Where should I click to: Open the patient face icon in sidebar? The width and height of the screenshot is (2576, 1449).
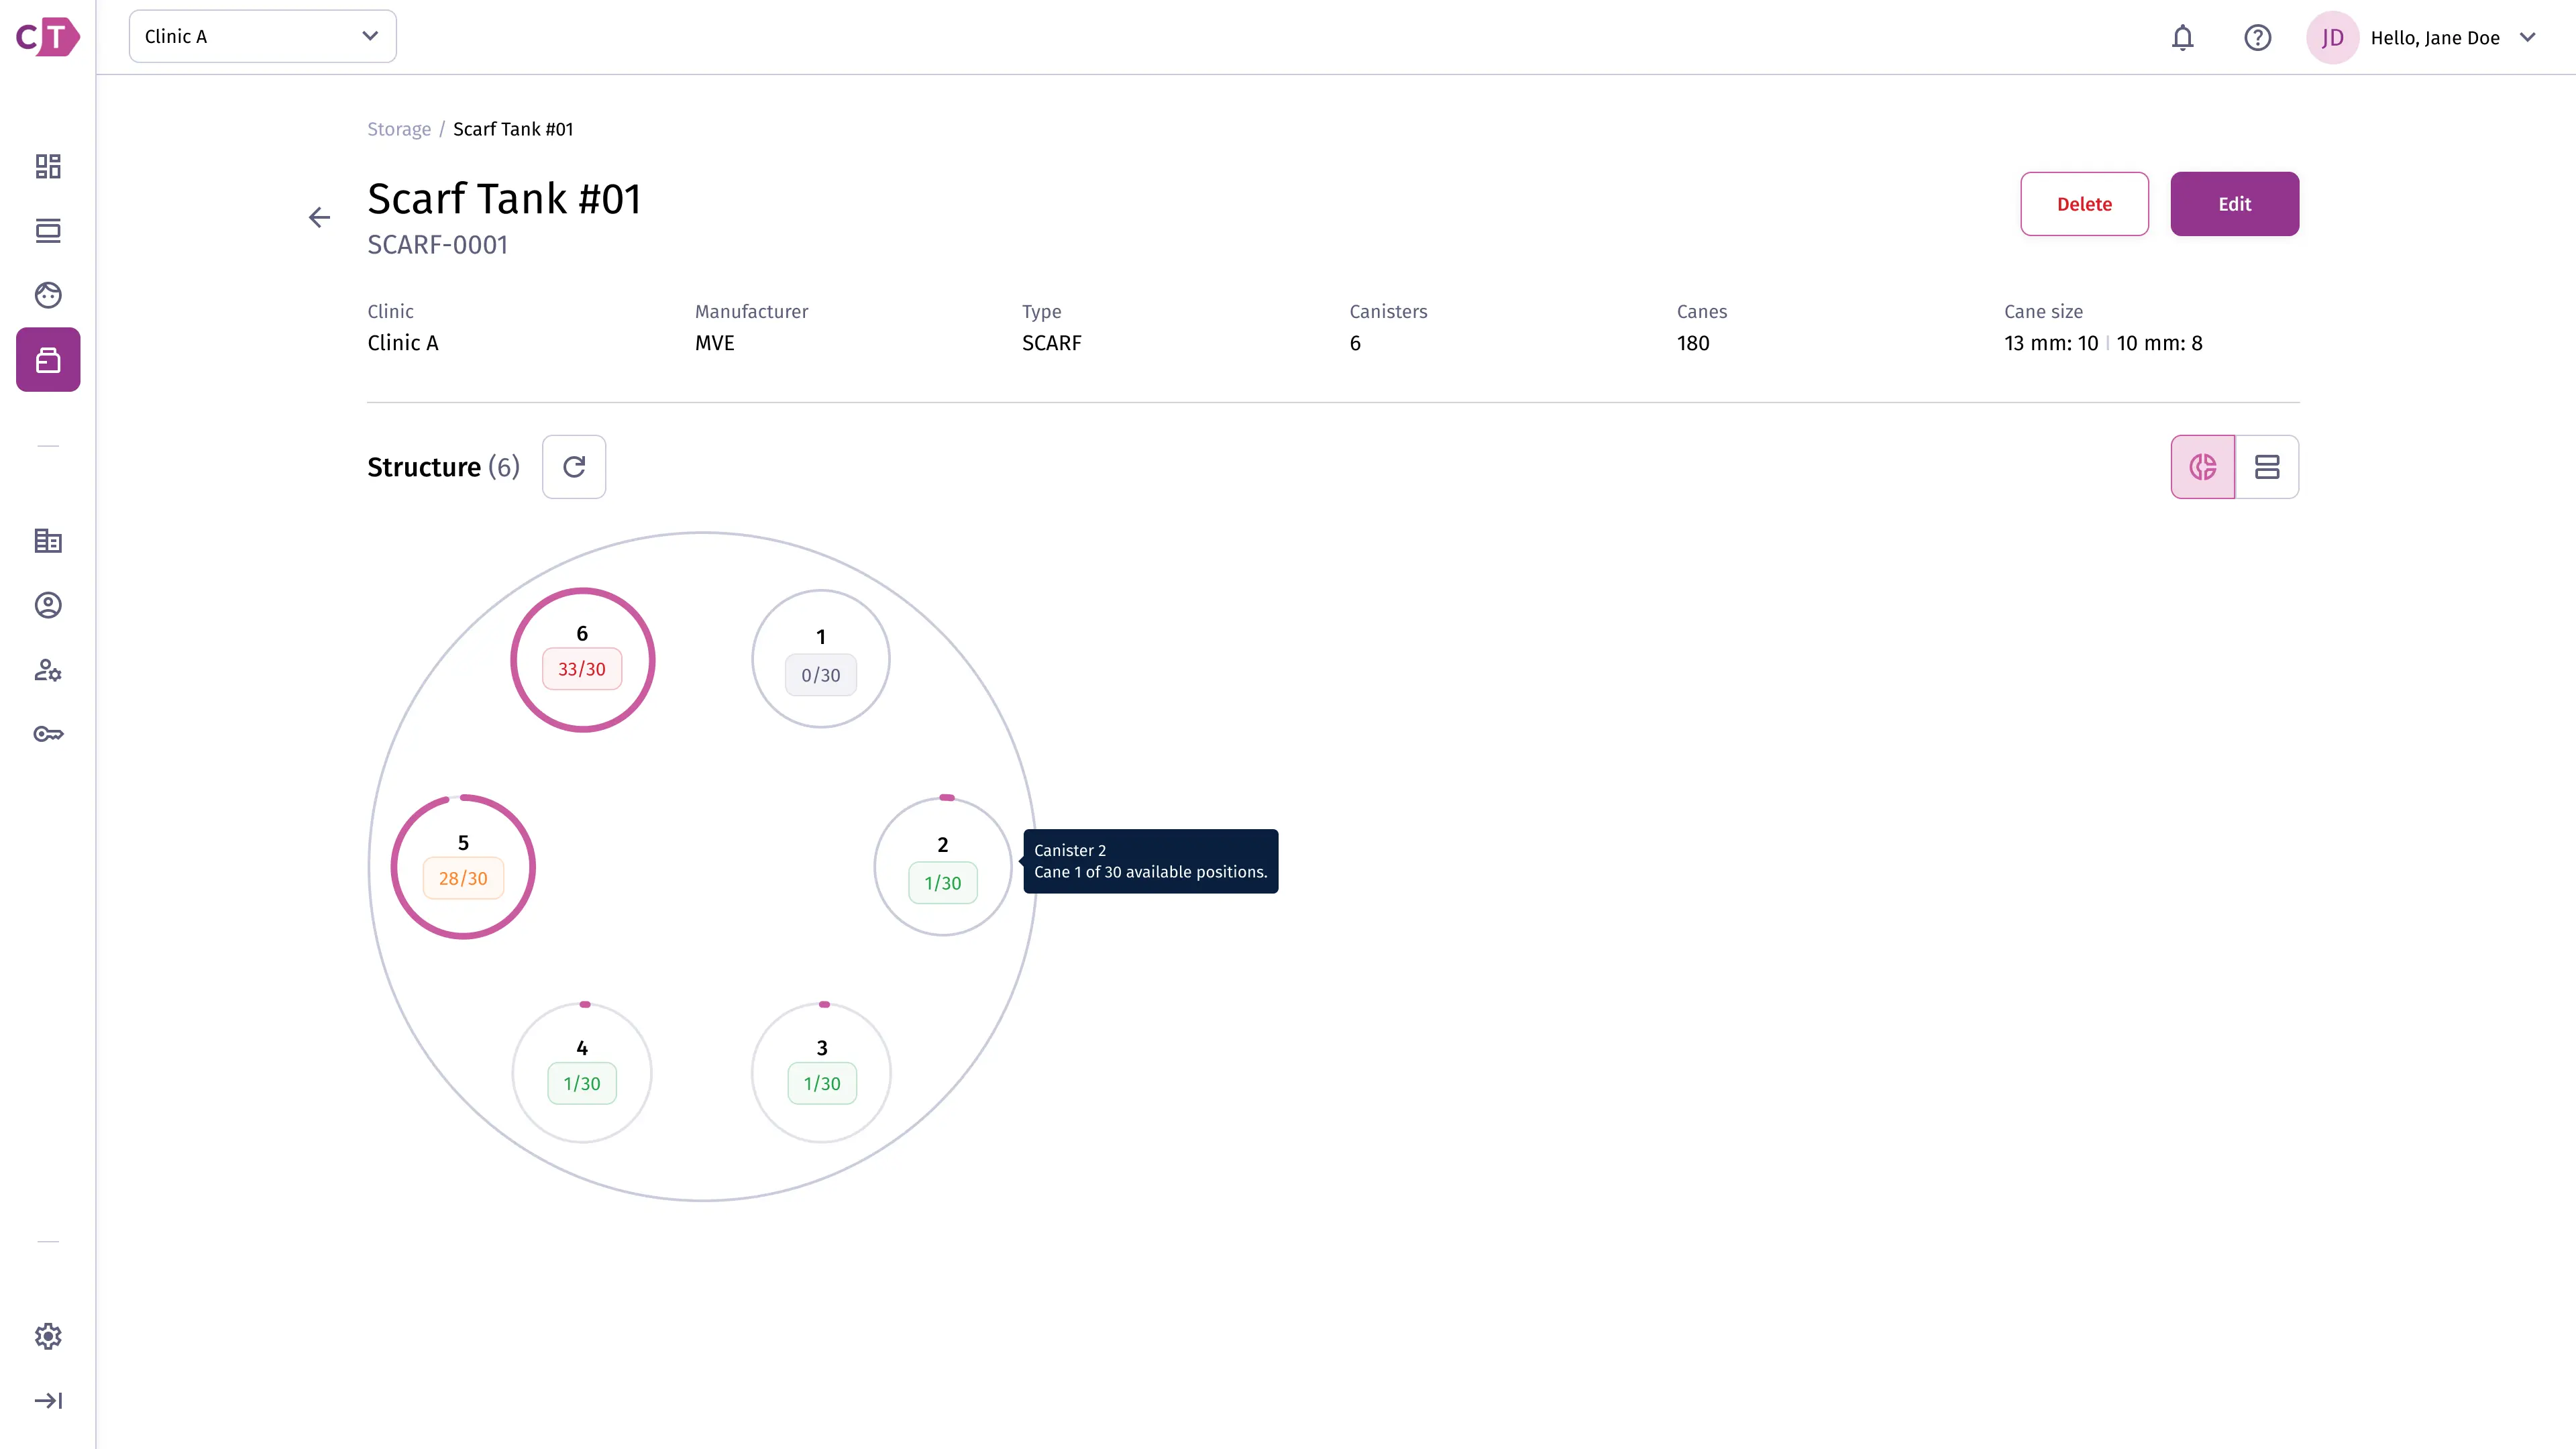tap(48, 295)
